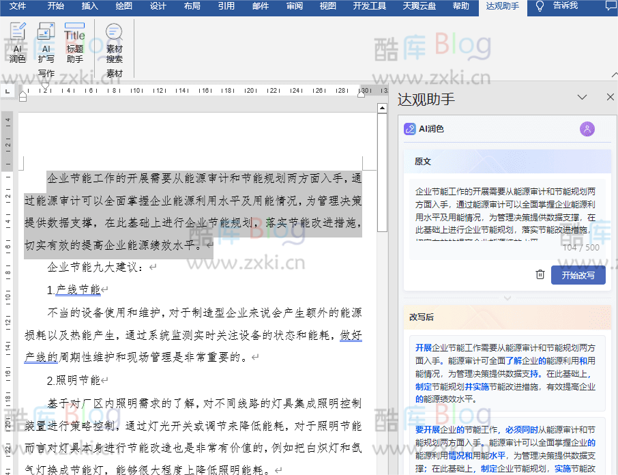Click the AI润色 pen icon in panel header
The width and height of the screenshot is (618, 475).
coord(410,129)
